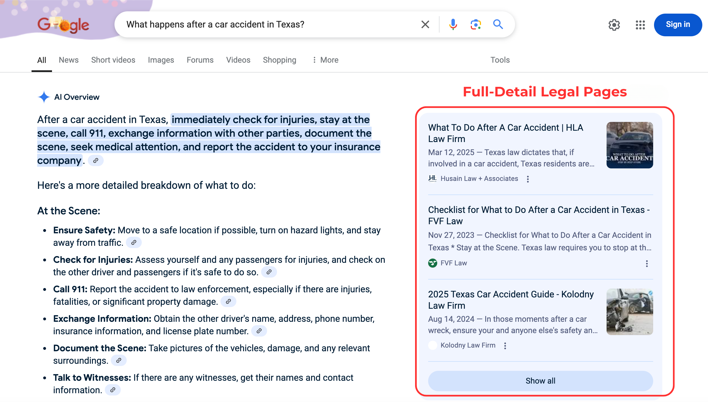This screenshot has height=402, width=708.
Task: Click the Husain Law + Associates favicon
Action: tap(432, 179)
